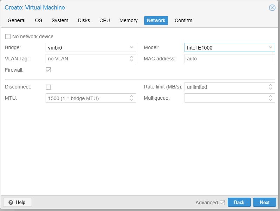Click the VLAN Tag spinner arrows

click(x=132, y=59)
